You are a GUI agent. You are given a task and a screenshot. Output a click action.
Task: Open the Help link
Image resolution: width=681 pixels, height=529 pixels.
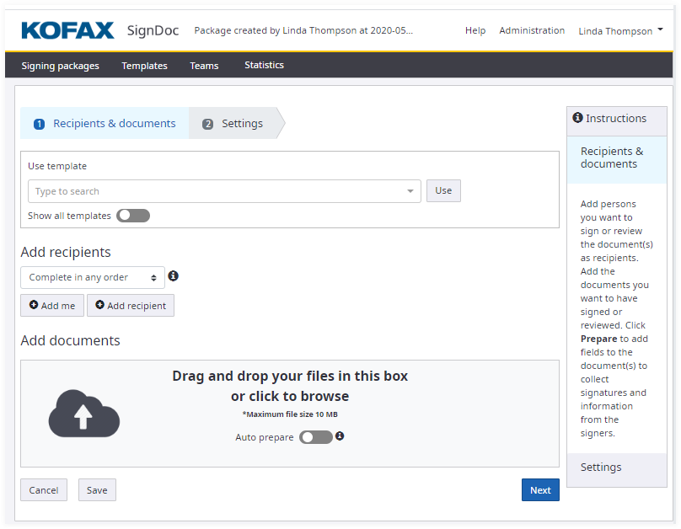(475, 31)
